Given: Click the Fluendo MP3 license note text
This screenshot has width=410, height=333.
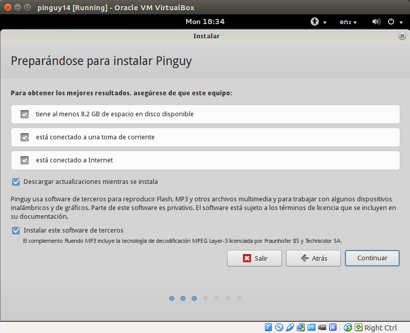Looking at the screenshot, I should point(182,241).
